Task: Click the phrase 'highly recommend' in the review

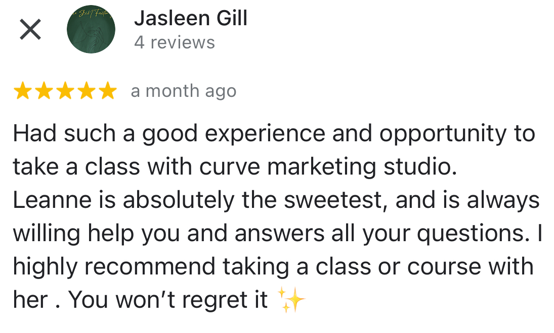Action: (114, 267)
